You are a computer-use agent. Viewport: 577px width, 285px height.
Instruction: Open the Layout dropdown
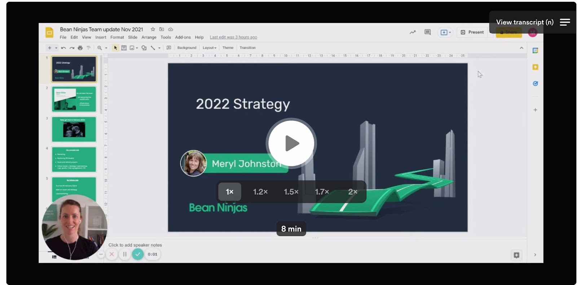[x=210, y=48]
